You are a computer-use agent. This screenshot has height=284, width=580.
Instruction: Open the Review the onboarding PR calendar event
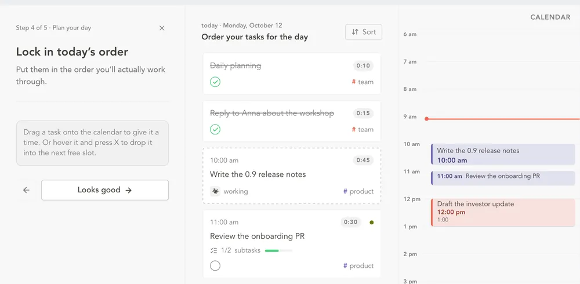click(x=503, y=178)
